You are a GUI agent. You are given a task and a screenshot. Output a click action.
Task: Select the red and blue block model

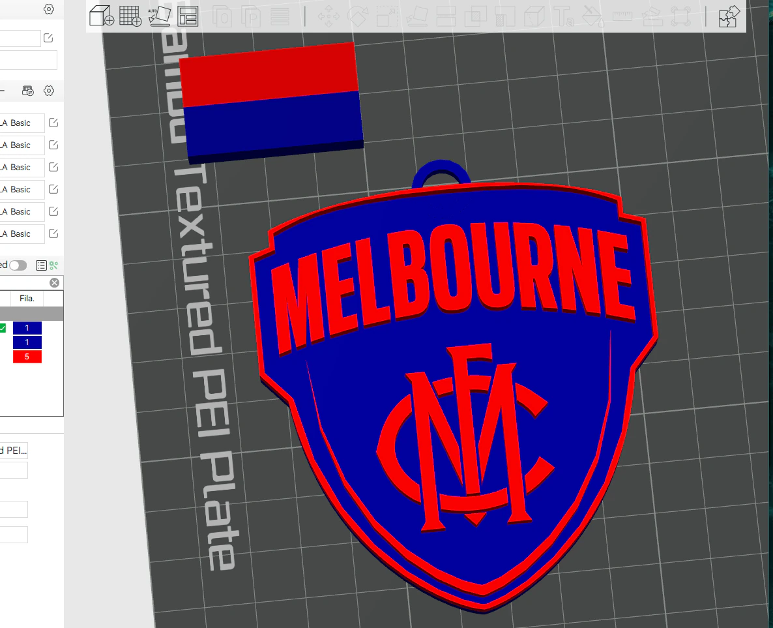[x=271, y=102]
